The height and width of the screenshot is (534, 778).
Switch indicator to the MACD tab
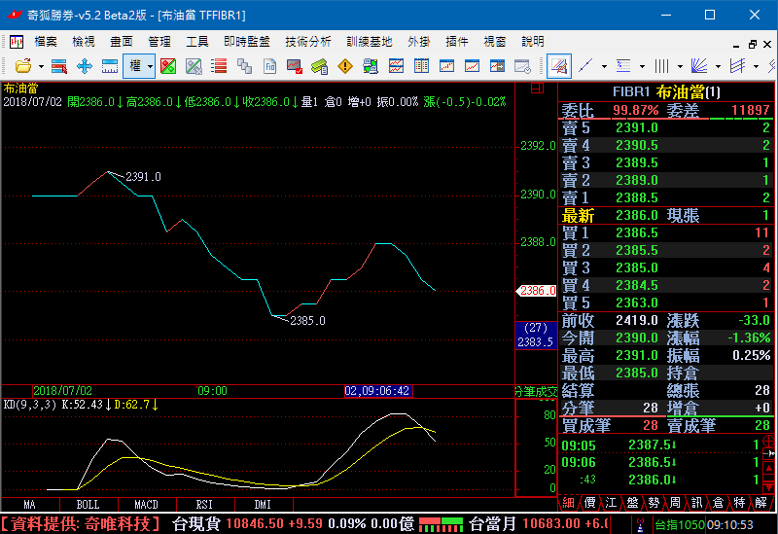click(x=147, y=505)
